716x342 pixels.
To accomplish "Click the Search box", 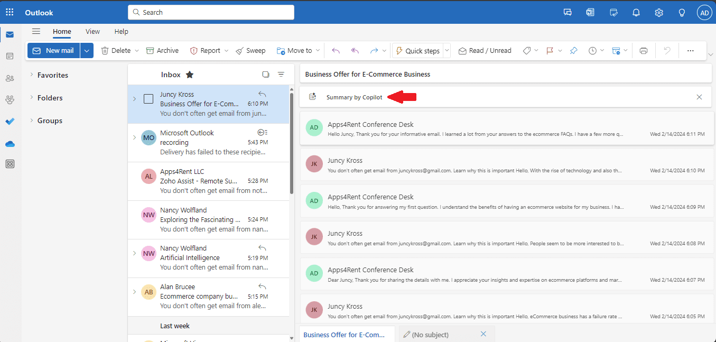I will coord(211,12).
